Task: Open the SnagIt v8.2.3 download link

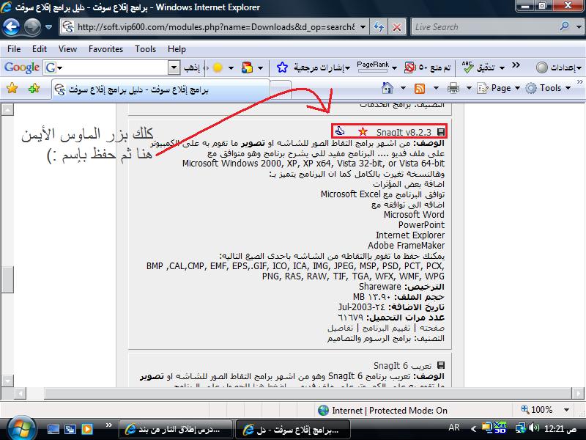Action: [x=404, y=133]
